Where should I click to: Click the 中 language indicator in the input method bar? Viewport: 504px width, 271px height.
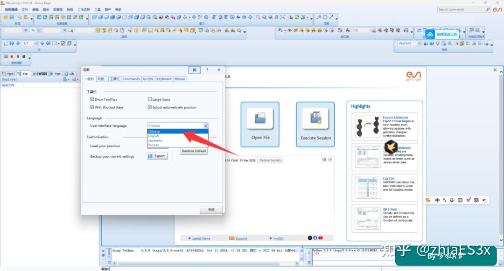click(x=437, y=200)
